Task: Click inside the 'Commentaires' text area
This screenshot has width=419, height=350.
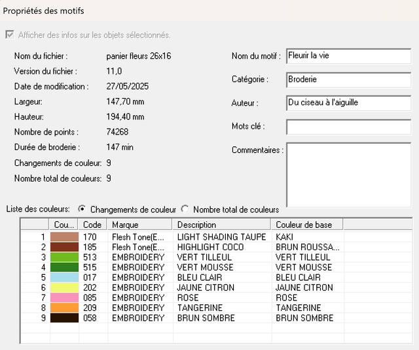Action: coord(348,174)
